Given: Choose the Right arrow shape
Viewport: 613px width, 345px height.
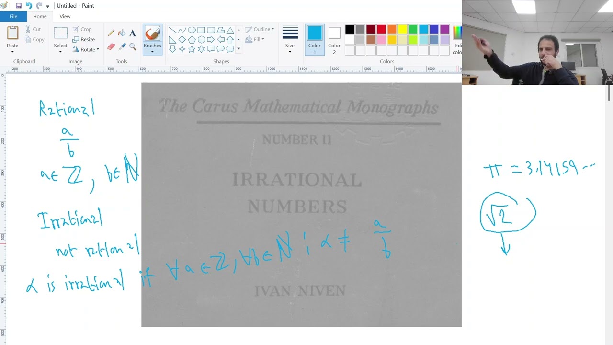Looking at the screenshot, I should tap(211, 39).
